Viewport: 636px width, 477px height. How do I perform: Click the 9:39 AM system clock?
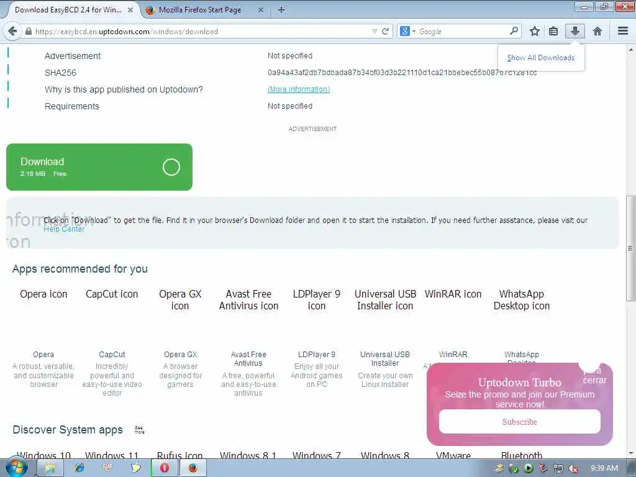pyautogui.click(x=604, y=468)
